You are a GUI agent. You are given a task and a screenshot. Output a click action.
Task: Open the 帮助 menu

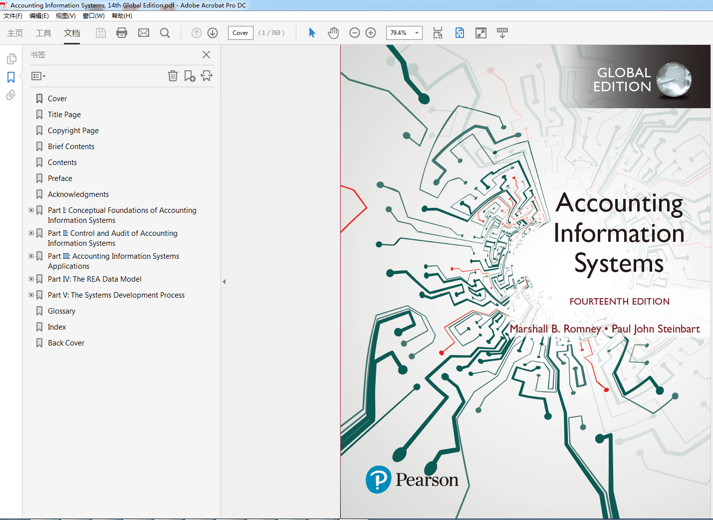coord(121,15)
